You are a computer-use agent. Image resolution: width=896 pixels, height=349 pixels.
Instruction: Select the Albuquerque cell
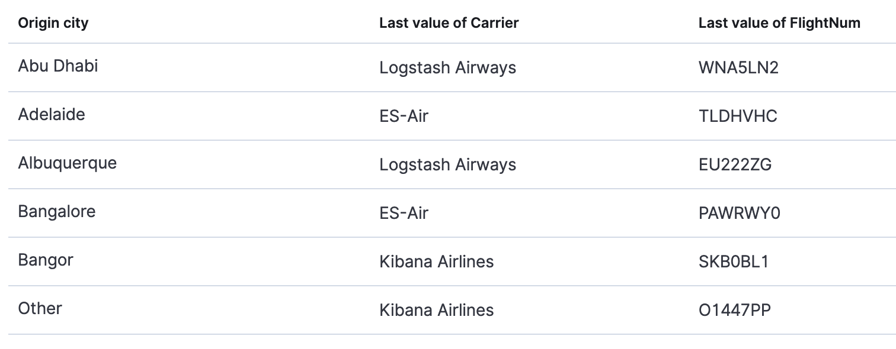(68, 163)
